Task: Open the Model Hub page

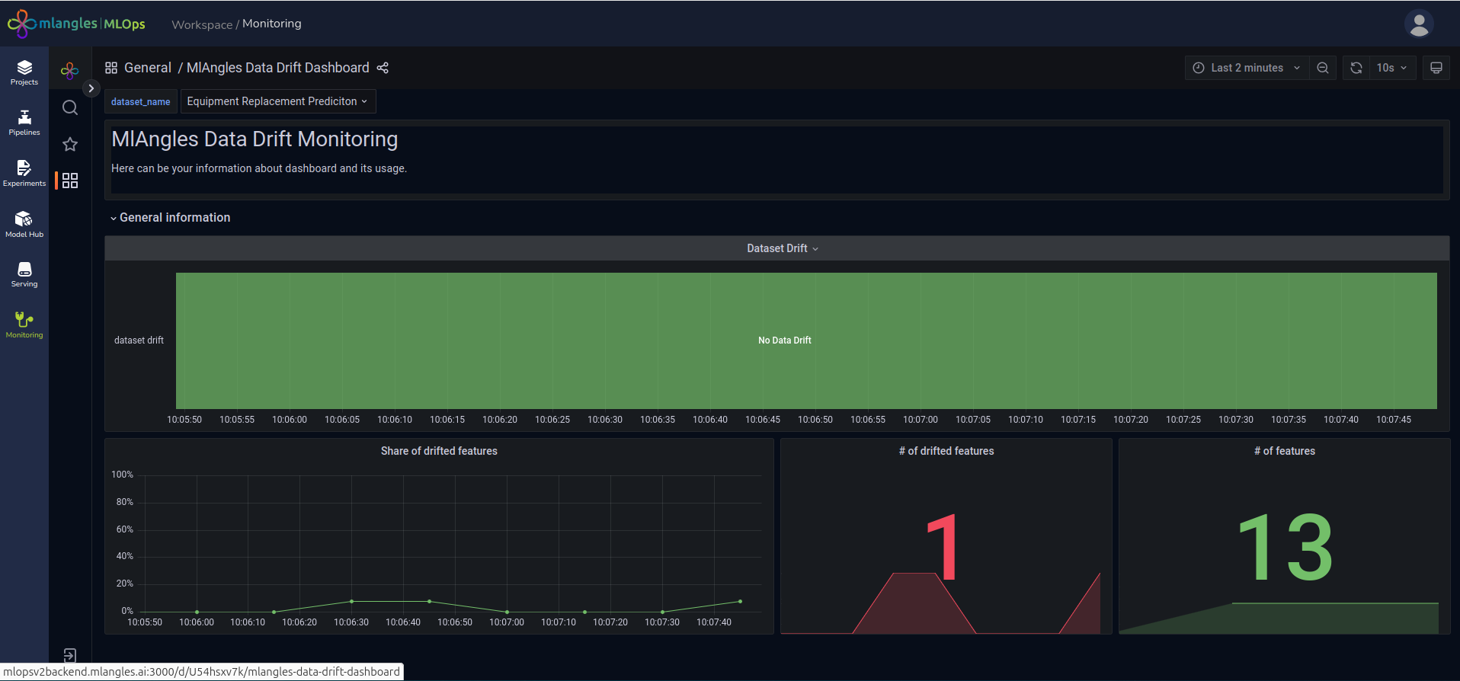Action: tap(24, 224)
